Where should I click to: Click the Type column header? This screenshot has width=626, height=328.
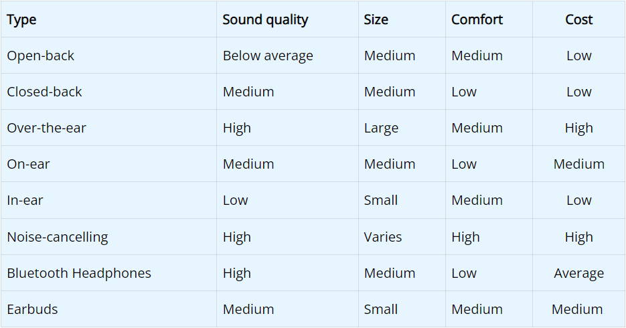[21, 20]
